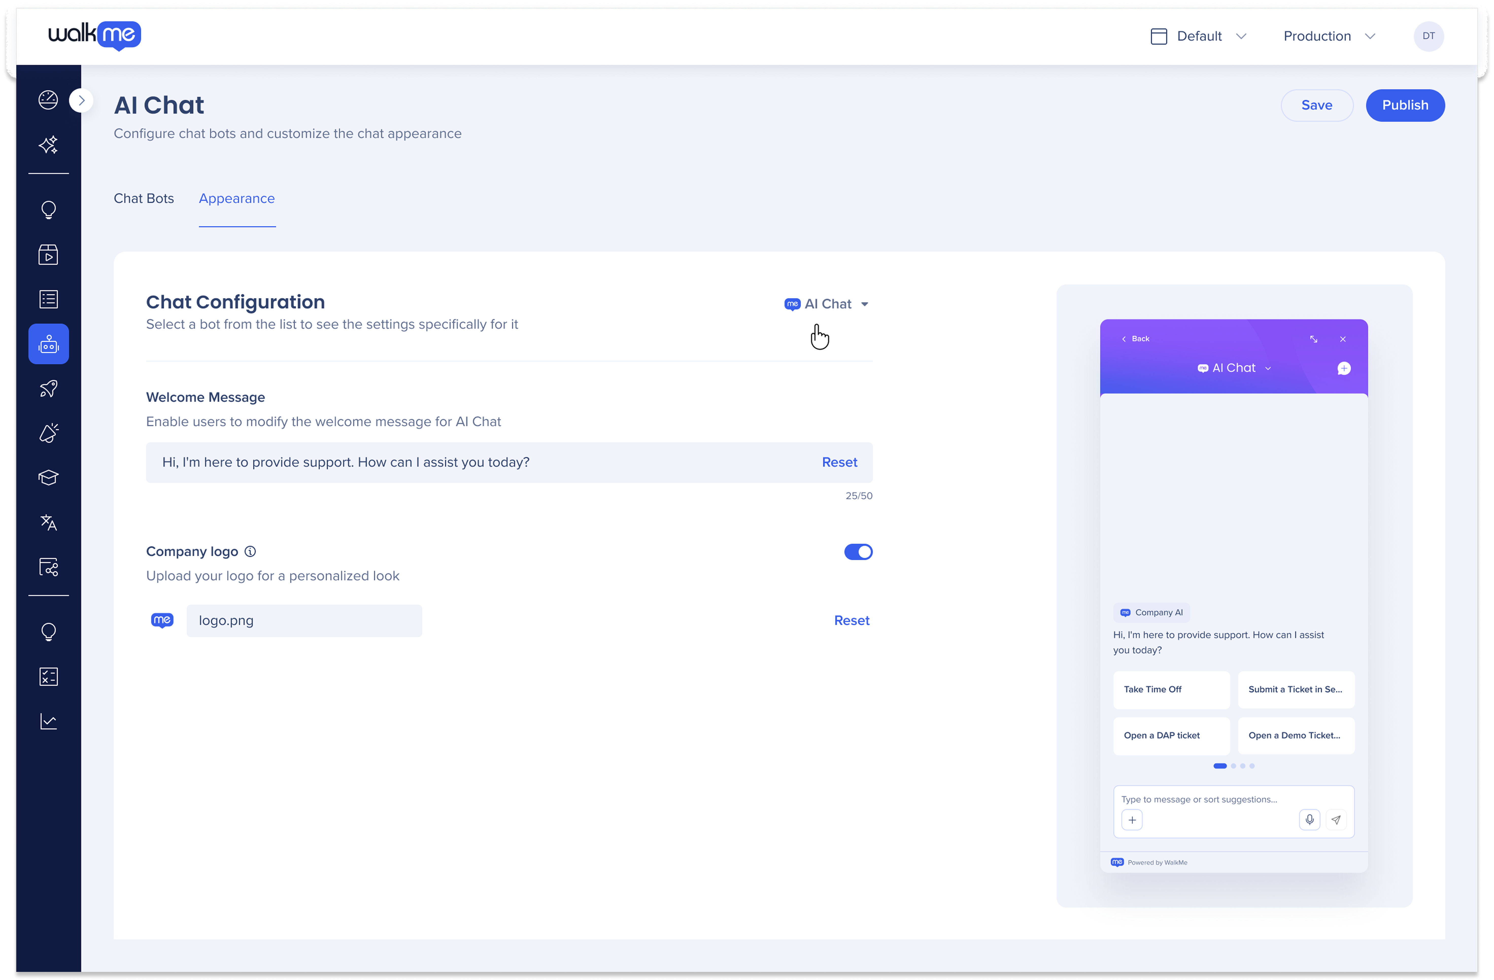The height and width of the screenshot is (980, 1494).
Task: Open the share window icon in sidebar
Action: pos(48,567)
